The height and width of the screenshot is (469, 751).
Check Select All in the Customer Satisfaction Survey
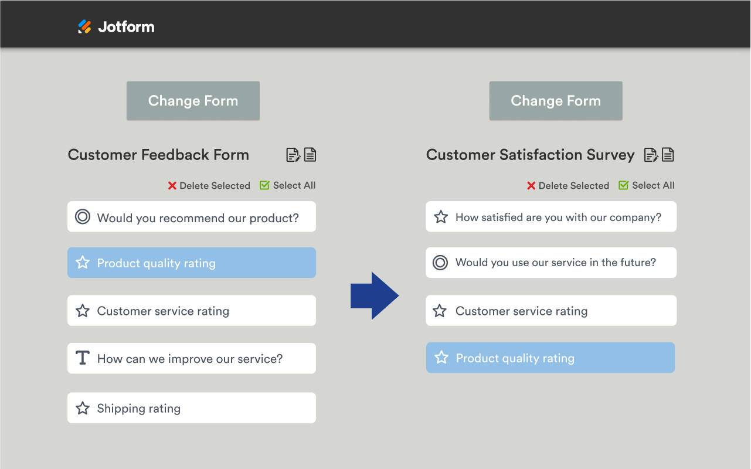(x=646, y=185)
